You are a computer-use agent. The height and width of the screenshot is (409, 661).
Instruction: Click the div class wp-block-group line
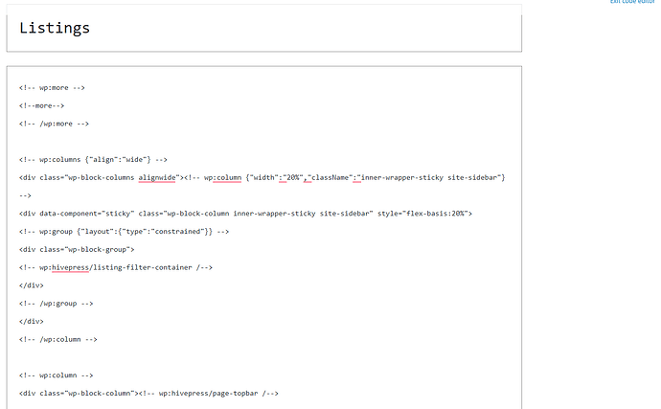click(x=77, y=249)
